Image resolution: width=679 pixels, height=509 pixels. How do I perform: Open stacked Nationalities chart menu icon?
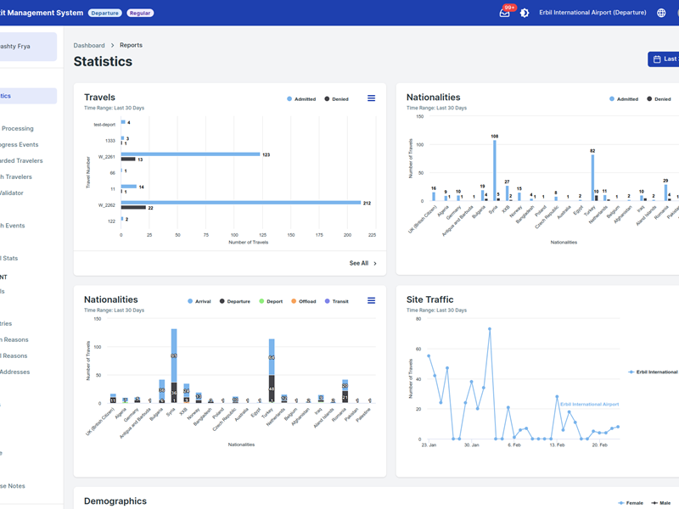point(371,301)
